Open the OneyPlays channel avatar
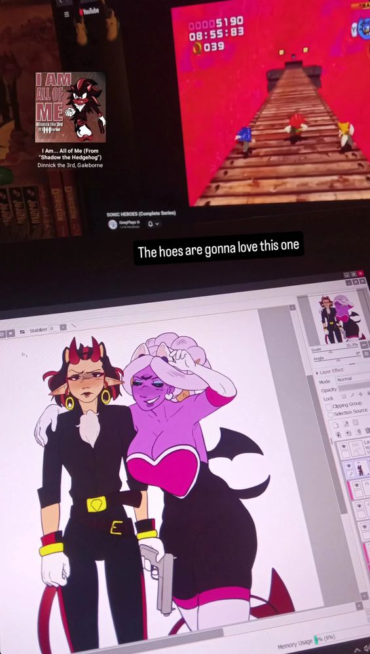Screen dimensions: 370x654 pyautogui.click(x=113, y=224)
